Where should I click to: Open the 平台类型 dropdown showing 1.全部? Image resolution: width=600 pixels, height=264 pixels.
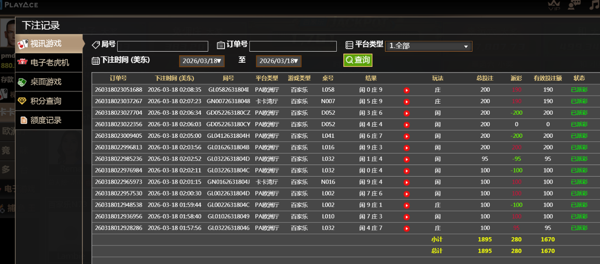[428, 46]
